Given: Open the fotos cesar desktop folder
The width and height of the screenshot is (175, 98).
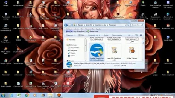Looking at the screenshot, I should 6,73.
